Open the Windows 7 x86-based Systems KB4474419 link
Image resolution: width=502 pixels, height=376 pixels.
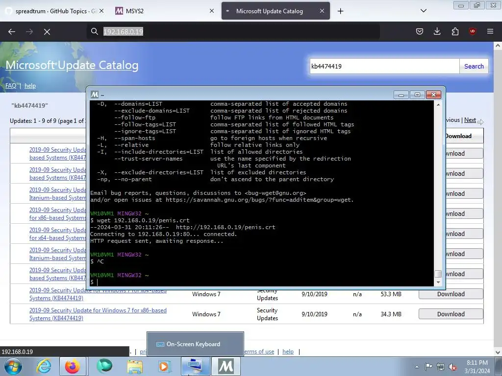98,314
